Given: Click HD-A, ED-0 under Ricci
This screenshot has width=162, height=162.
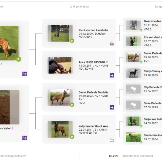Looking at the screenshot, I should (x=85, y=37).
